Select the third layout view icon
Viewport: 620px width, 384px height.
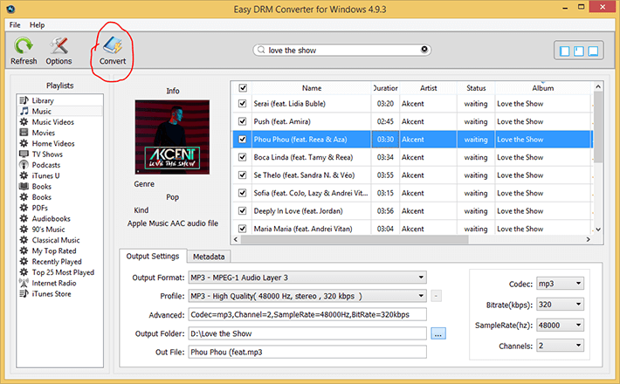point(593,51)
